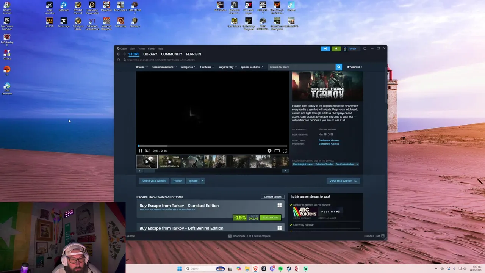The image size is (485, 273).
Task: Select the first trailer thumbnail
Action: tap(147, 162)
